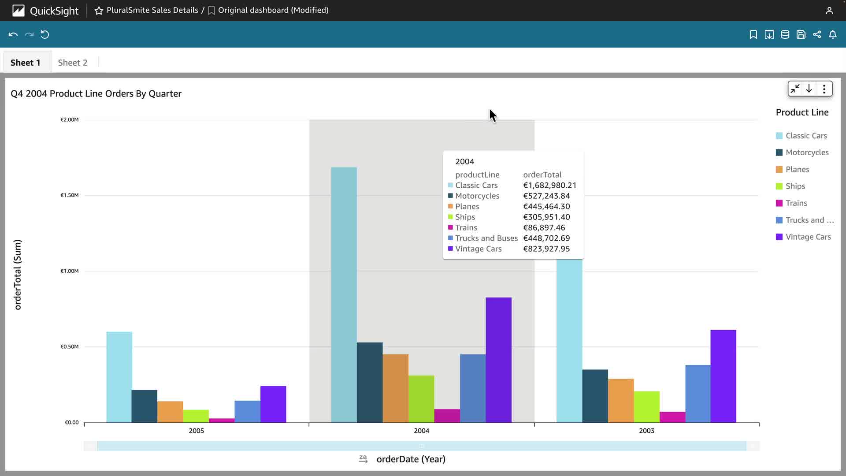Switch to the Sheet 2 tab
Screen dimensions: 846x476
pyautogui.click(x=73, y=63)
